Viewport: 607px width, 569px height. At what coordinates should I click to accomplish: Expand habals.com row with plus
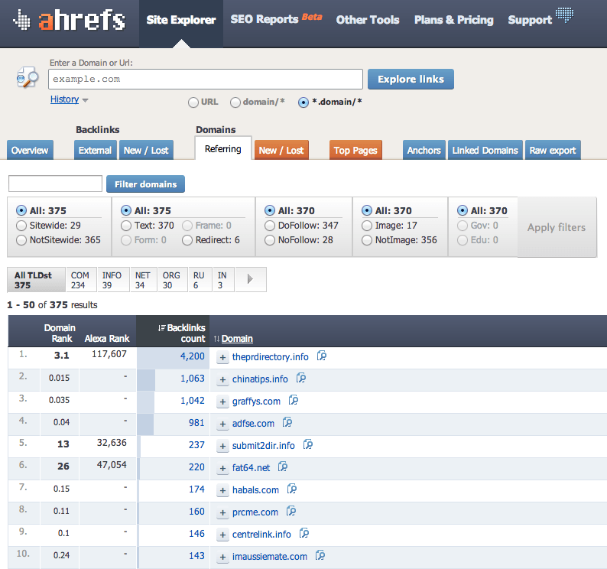pos(222,490)
